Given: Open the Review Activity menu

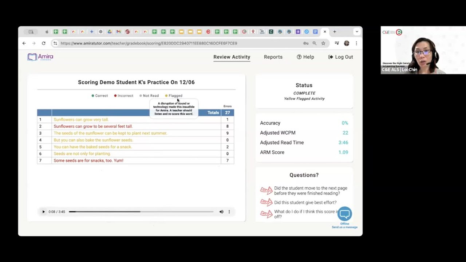Looking at the screenshot, I should point(232,57).
